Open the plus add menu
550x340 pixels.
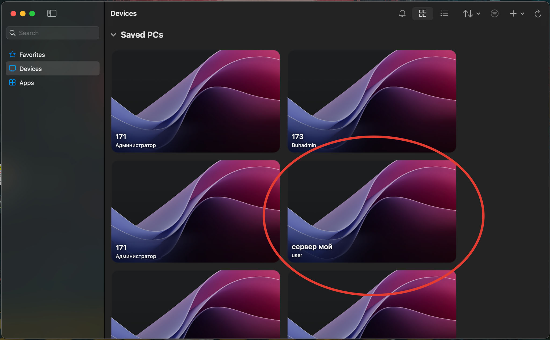[517, 13]
